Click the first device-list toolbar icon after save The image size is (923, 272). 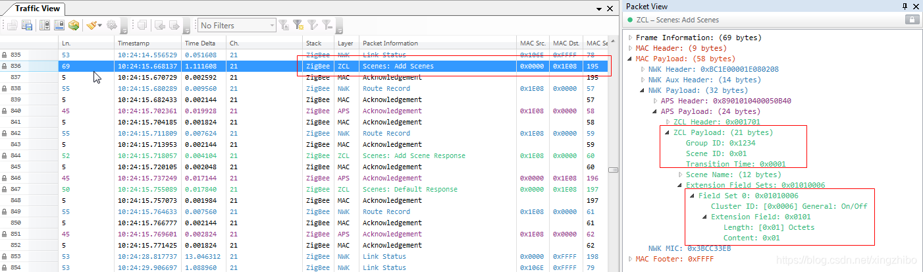coord(45,25)
